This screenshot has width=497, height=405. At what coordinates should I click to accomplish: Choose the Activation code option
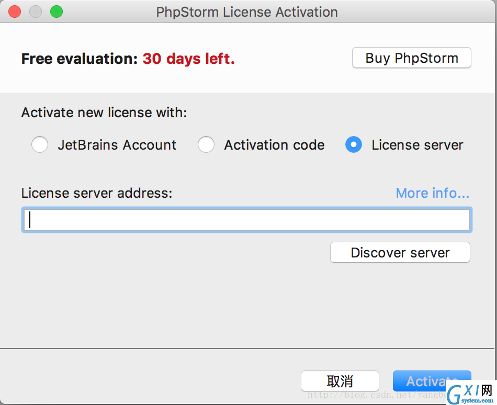coord(206,144)
